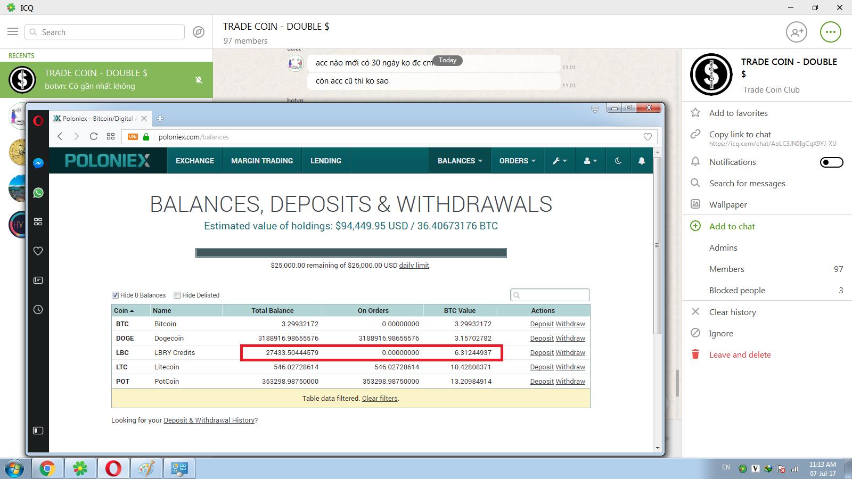Expand the BALANCES dropdown menu
The width and height of the screenshot is (852, 479).
pos(460,161)
